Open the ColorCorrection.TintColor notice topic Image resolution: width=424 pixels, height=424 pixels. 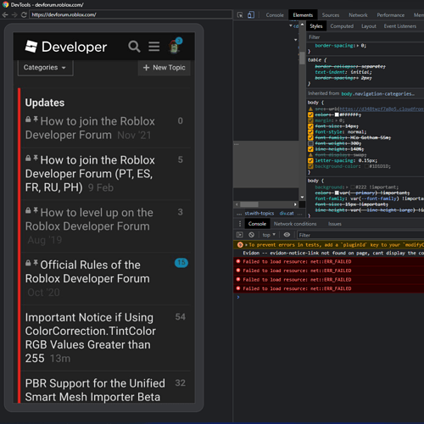click(91, 338)
